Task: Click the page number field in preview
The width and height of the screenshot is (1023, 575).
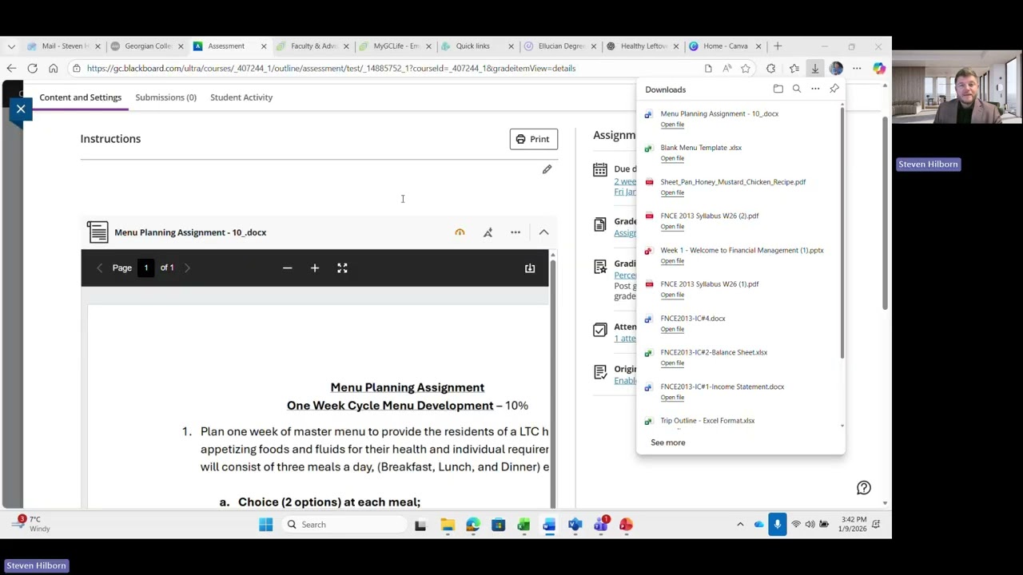Action: [145, 268]
